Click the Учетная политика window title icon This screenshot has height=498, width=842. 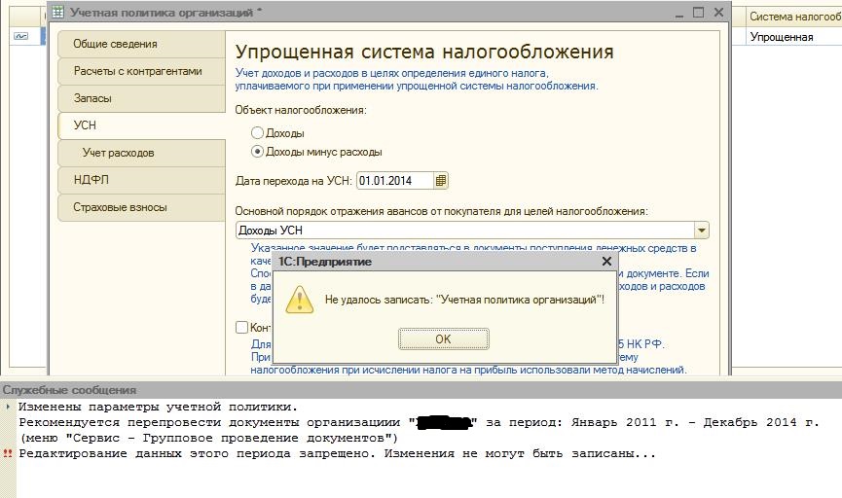(58, 13)
